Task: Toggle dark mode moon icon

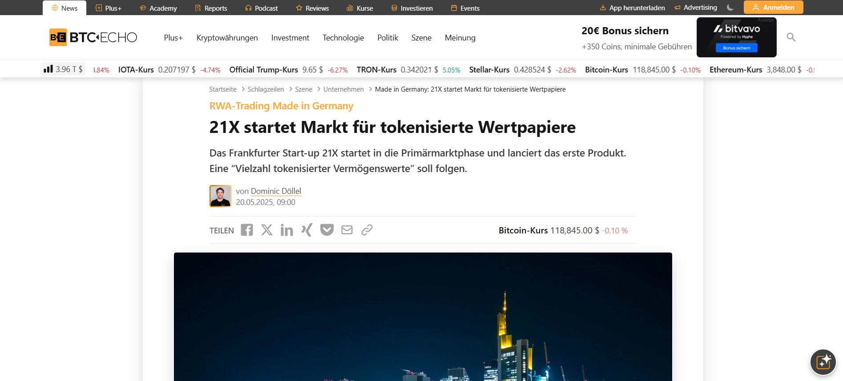Action: [730, 8]
